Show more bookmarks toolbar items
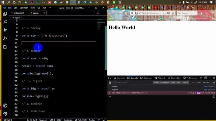Image resolution: width=216 pixels, height=121 pixels. coord(213,18)
